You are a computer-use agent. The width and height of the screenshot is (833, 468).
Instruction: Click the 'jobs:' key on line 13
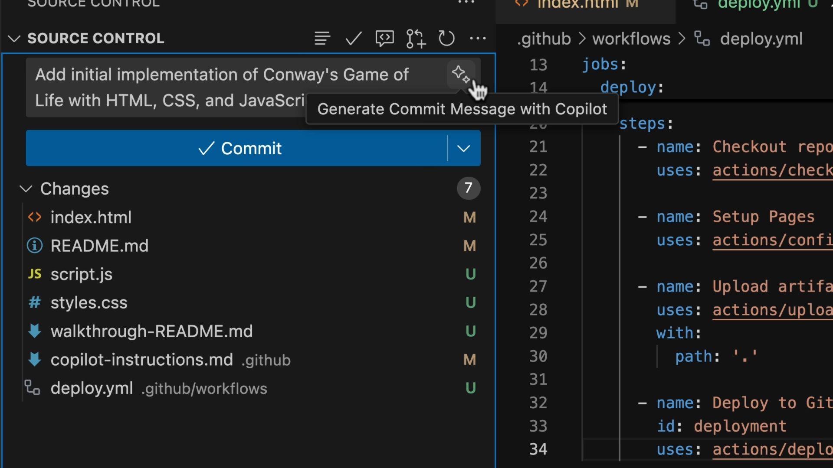604,65
